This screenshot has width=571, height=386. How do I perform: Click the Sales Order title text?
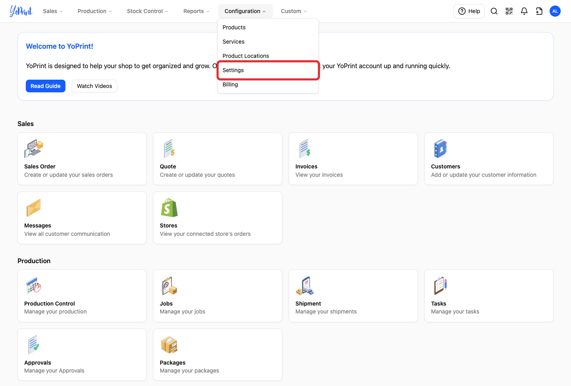click(40, 166)
